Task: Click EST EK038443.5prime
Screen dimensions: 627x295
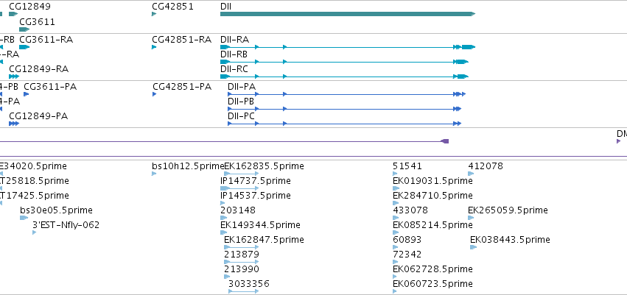Action: pyautogui.click(x=474, y=247)
